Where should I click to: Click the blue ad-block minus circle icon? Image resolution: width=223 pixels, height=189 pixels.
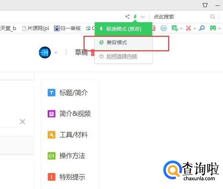[x=164, y=28]
